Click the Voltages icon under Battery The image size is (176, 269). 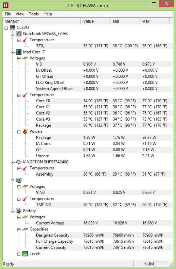(x=25, y=217)
